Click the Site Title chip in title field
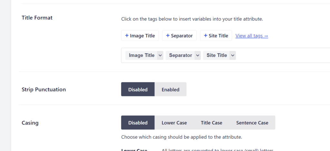This screenshot has width=330, height=151. pyautogui.click(x=217, y=55)
